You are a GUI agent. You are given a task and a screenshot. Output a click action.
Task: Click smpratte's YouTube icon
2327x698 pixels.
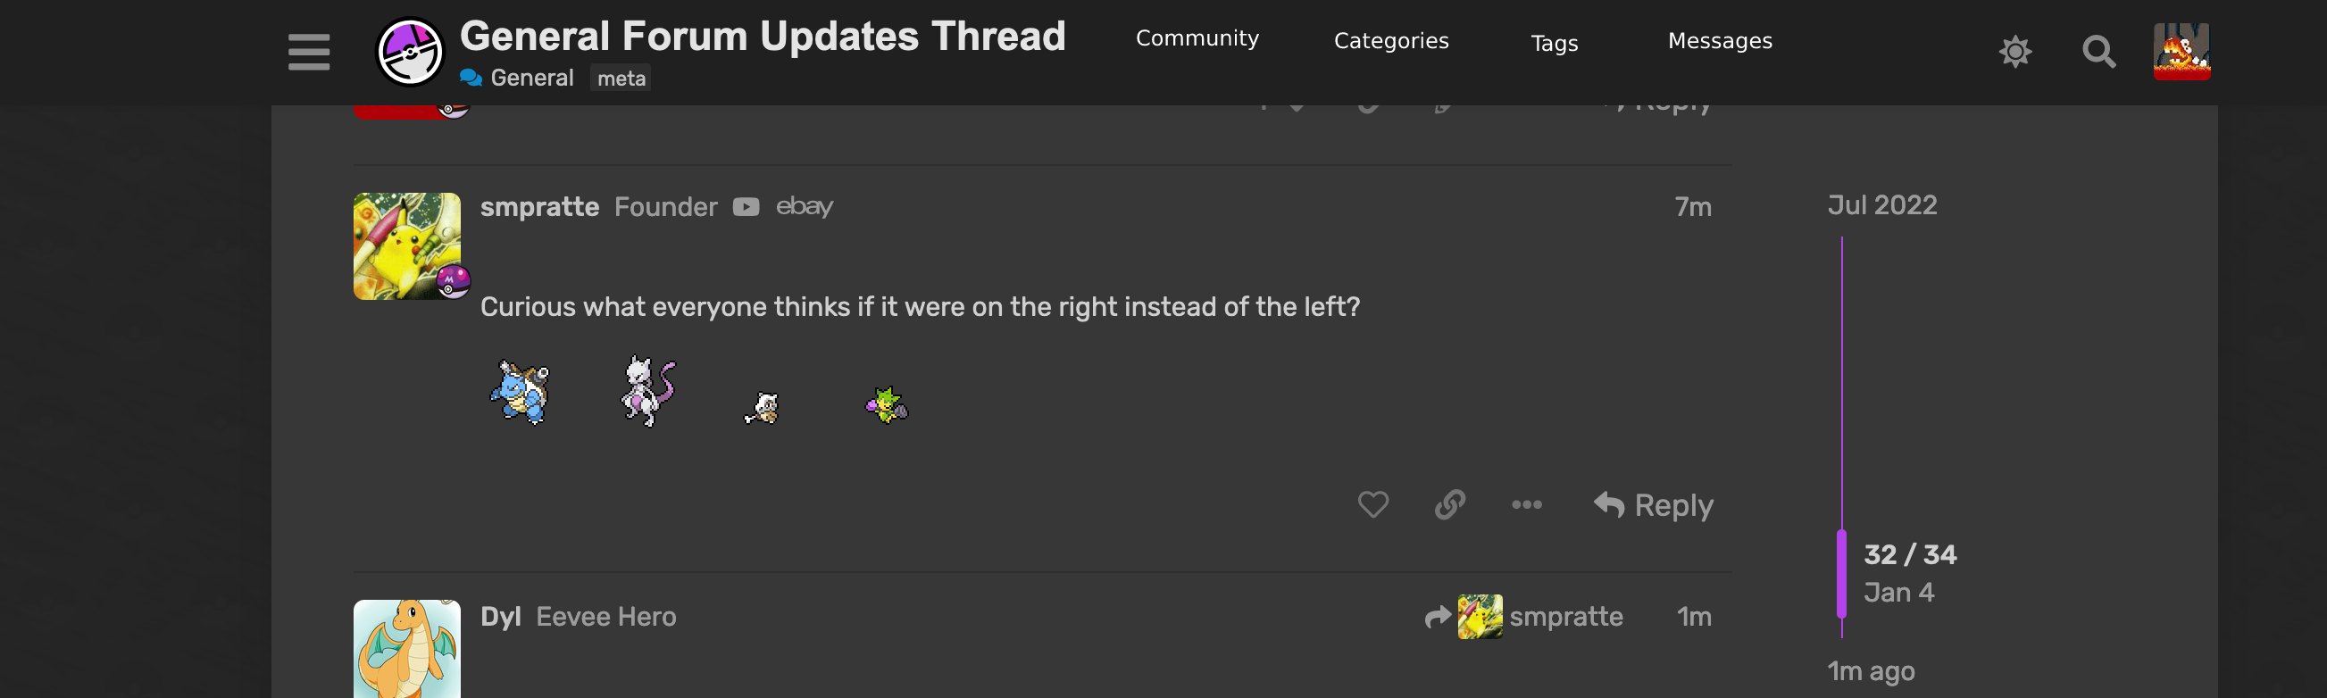(x=746, y=208)
